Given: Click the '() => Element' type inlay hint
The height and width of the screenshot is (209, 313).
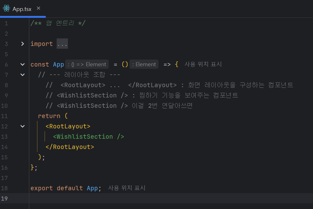Looking at the screenshot, I should [87, 64].
